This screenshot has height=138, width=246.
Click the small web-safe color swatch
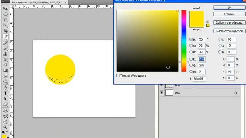208,25
